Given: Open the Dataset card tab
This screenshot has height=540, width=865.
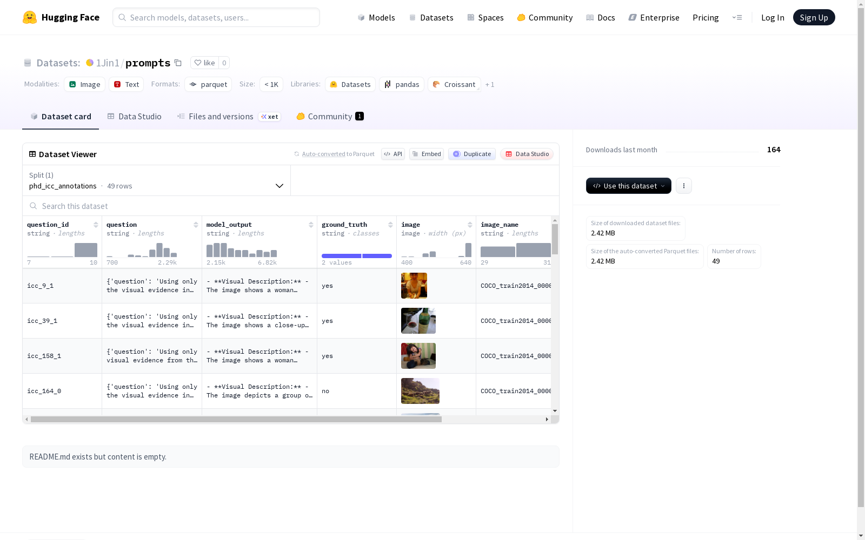Looking at the screenshot, I should coord(61,117).
